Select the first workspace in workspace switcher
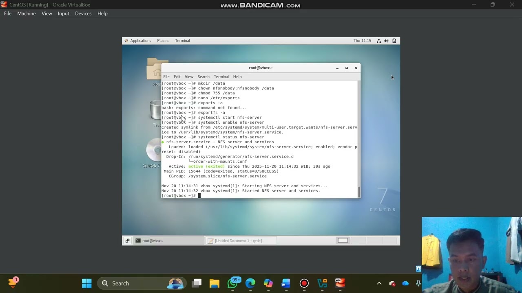522x293 pixels. coord(343,241)
